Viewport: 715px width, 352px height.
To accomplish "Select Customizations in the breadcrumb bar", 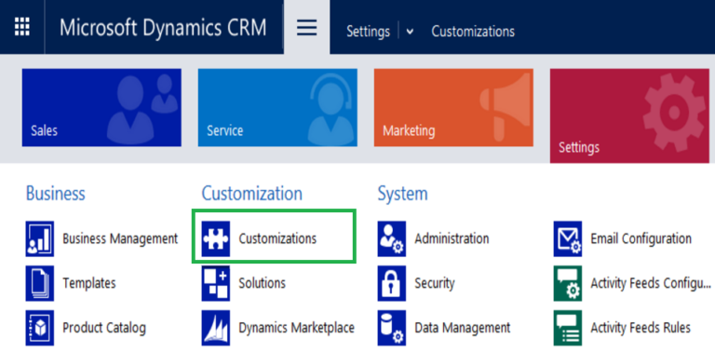I will (x=473, y=32).
